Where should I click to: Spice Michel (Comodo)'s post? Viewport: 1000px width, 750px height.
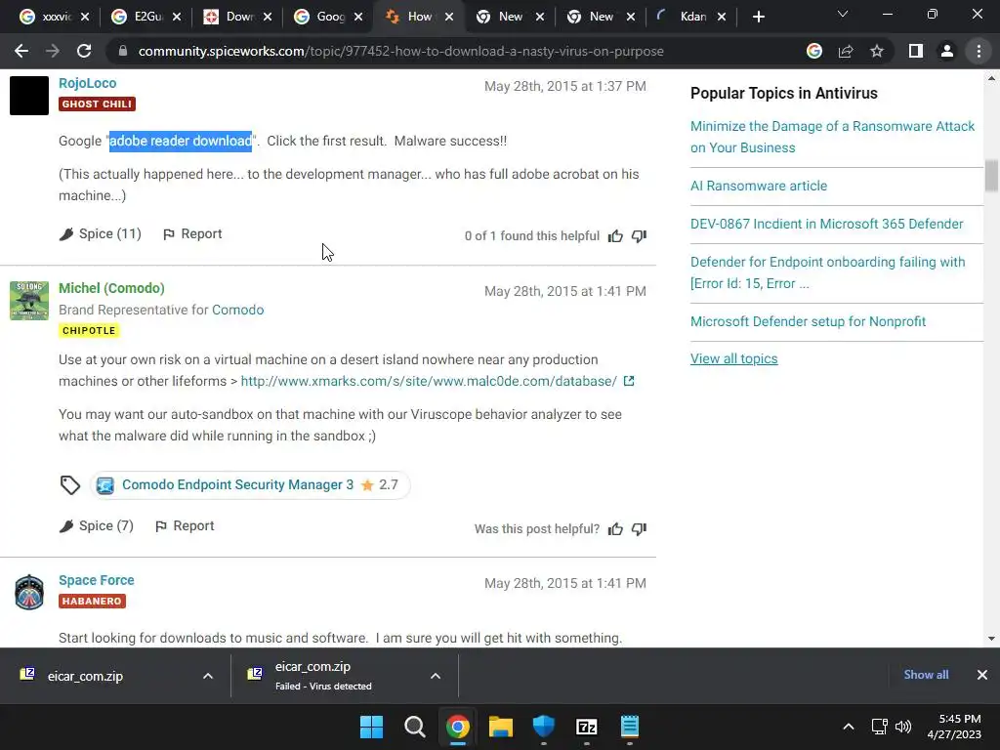[x=97, y=526]
